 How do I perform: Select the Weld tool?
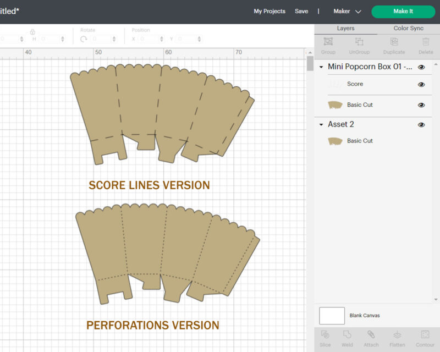click(347, 335)
